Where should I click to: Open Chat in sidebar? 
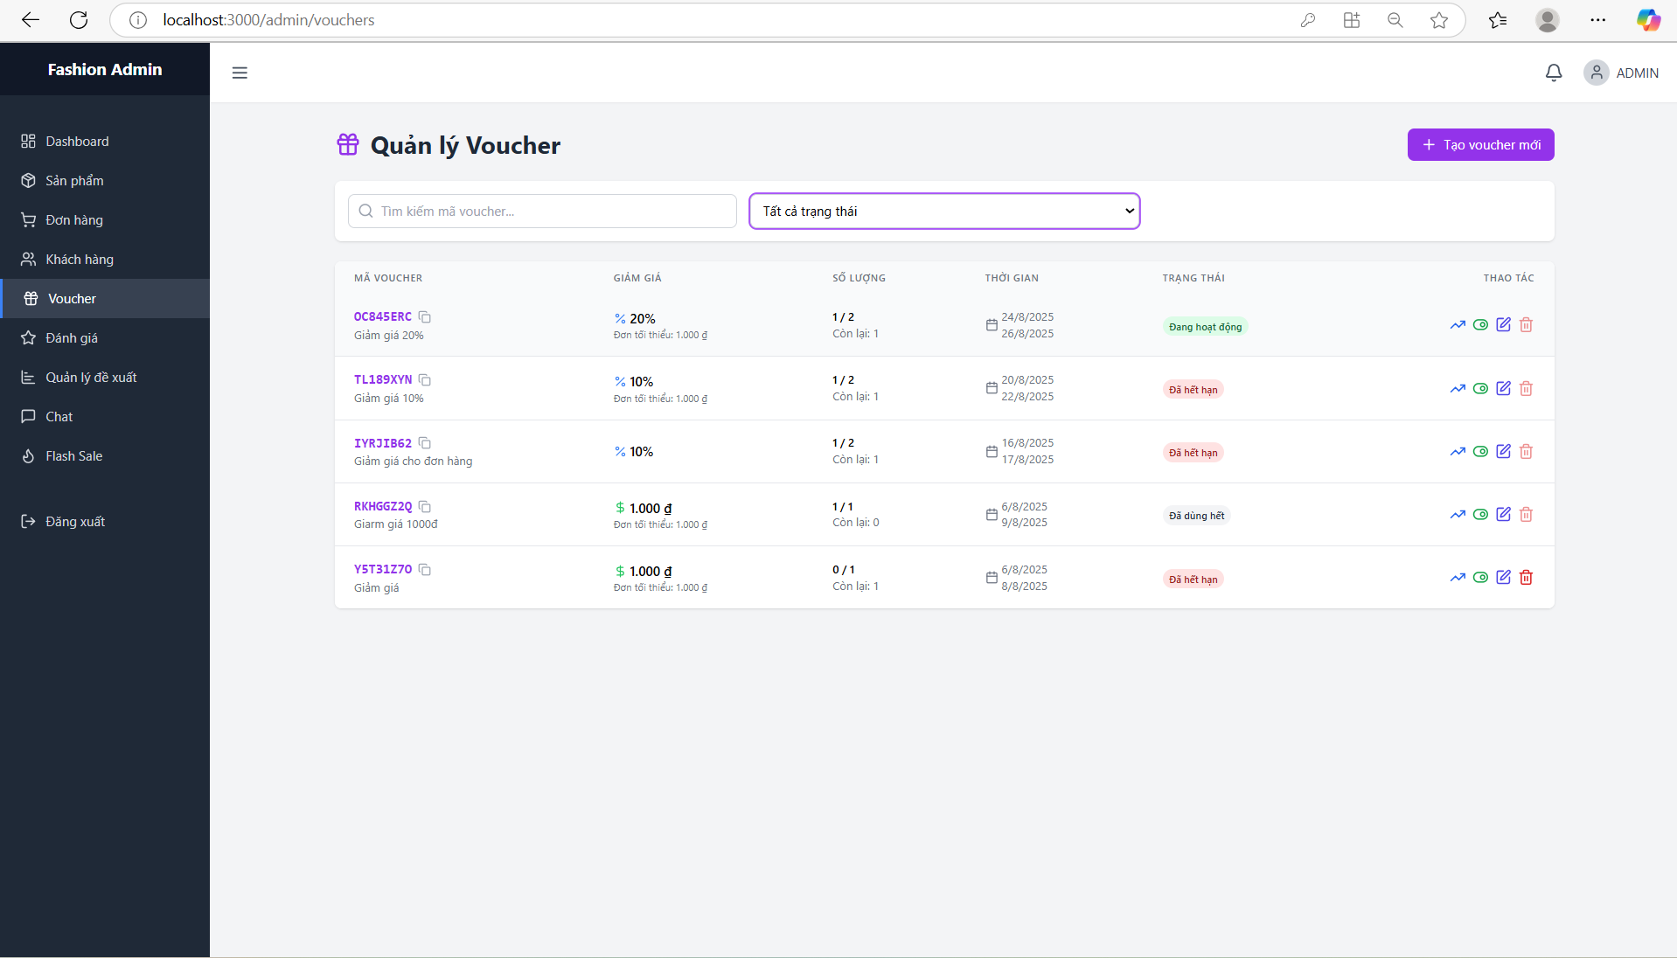105,417
